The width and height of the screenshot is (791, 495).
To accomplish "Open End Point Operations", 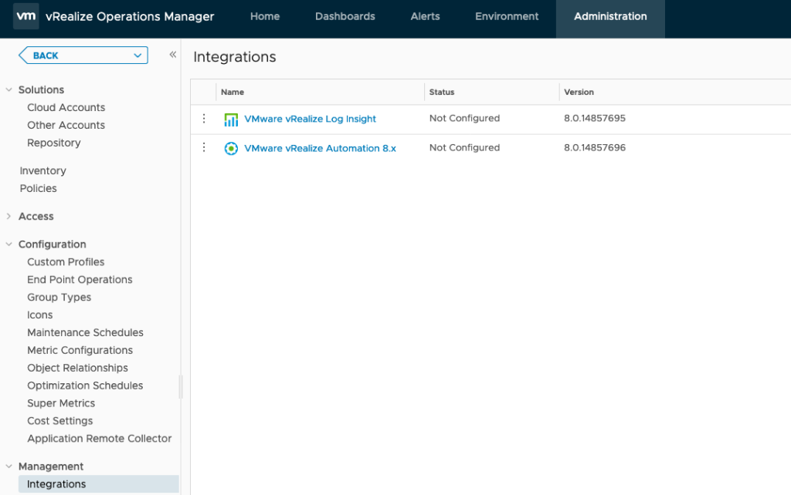I will pos(80,279).
